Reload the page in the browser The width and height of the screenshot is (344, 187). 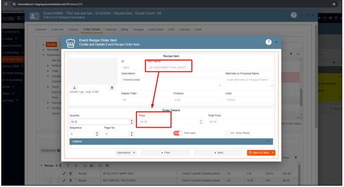[6, 4]
